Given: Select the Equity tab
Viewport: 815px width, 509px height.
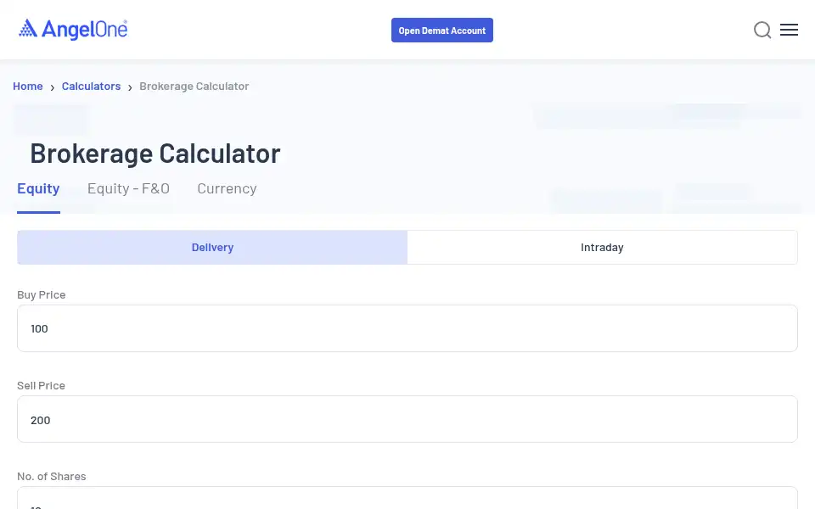Looking at the screenshot, I should (x=38, y=188).
